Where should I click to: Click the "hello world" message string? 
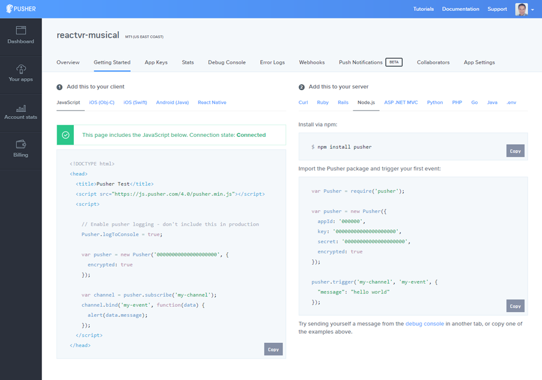370,292
